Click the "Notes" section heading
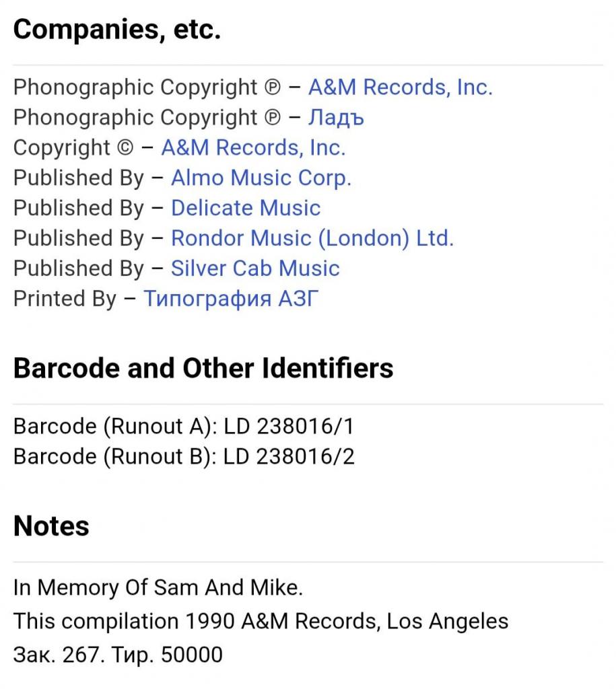Screen dimensions: 616x689 click(51, 526)
